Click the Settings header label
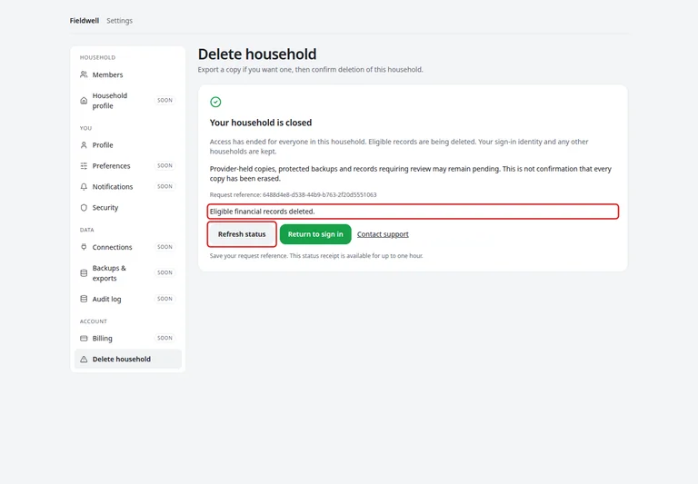The height and width of the screenshot is (484, 698). 119,21
